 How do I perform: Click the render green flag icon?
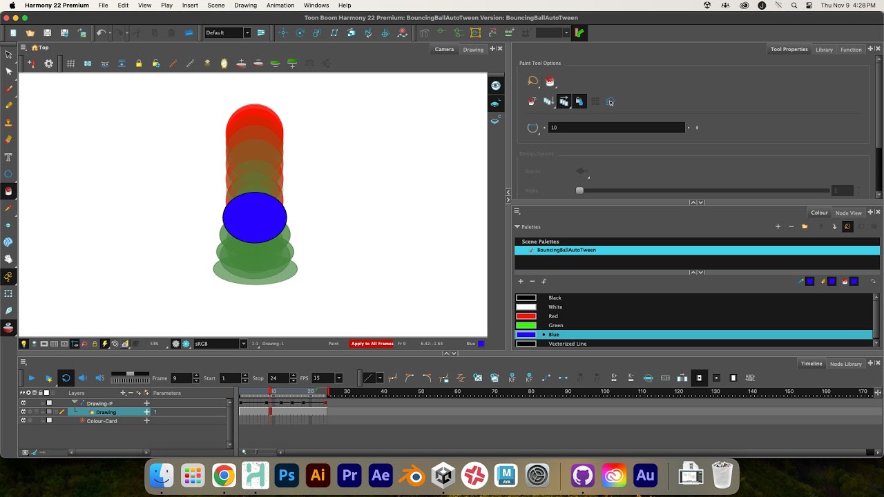(579, 32)
